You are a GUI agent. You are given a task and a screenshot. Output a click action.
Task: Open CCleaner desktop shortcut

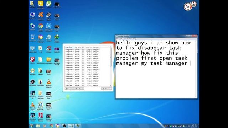tap(49, 49)
